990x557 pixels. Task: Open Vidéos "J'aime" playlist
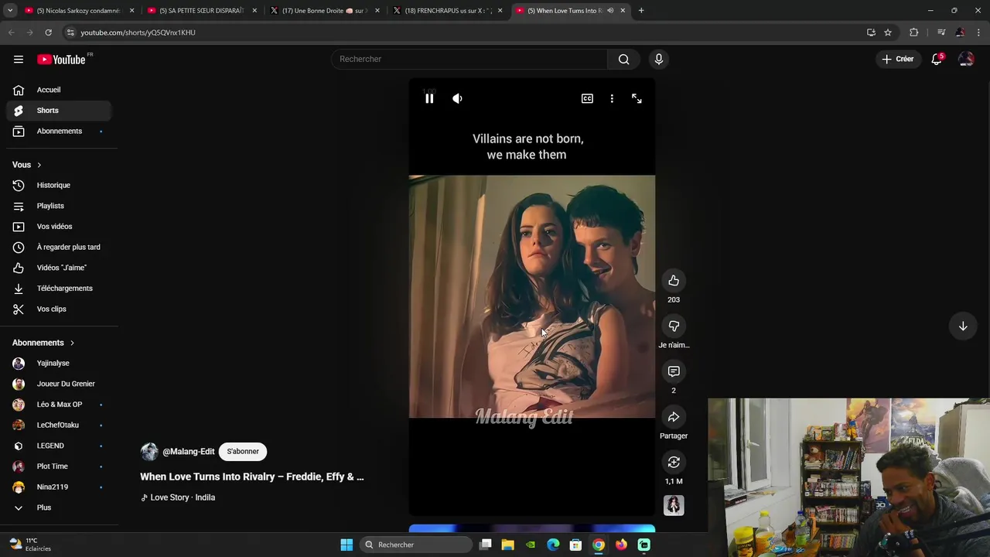[x=59, y=268]
